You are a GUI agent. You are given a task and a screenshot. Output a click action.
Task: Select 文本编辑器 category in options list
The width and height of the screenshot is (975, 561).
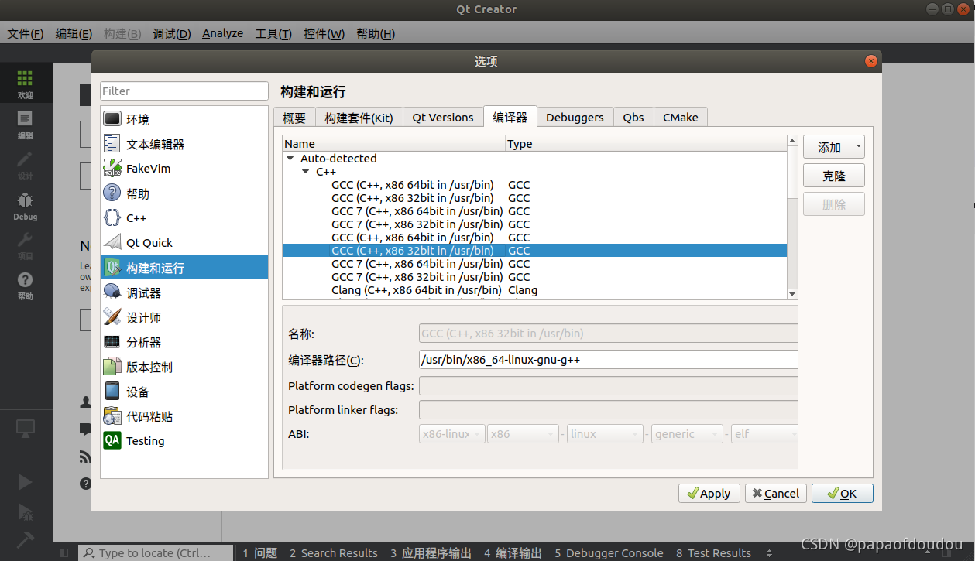[184, 144]
